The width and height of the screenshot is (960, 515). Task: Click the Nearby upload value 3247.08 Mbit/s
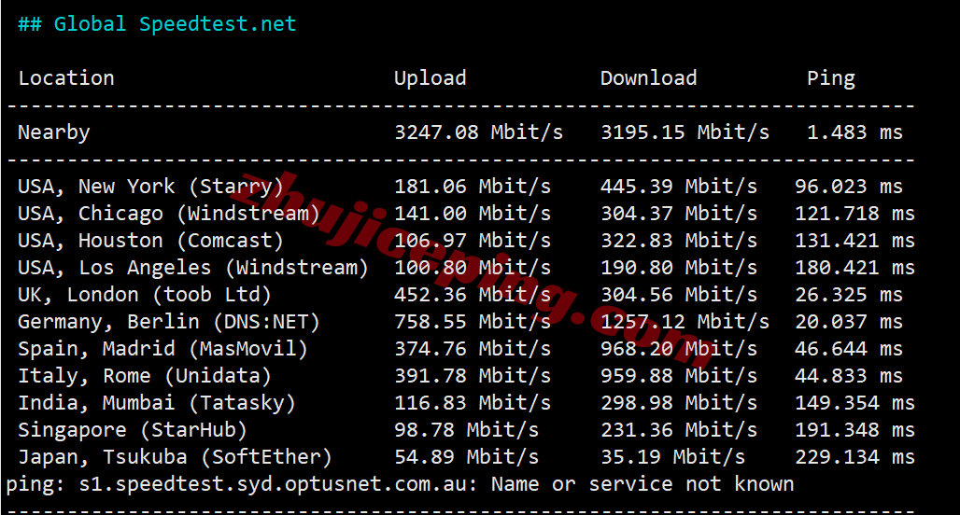478,132
